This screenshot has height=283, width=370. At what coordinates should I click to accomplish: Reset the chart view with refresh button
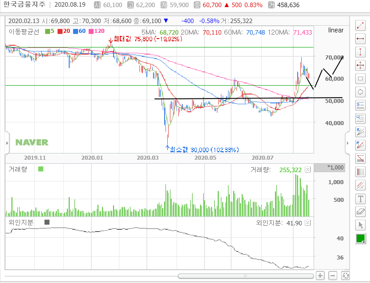point(346,275)
